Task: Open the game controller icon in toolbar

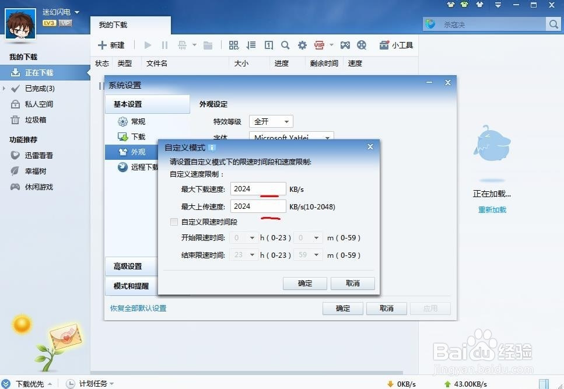Action: click(345, 45)
